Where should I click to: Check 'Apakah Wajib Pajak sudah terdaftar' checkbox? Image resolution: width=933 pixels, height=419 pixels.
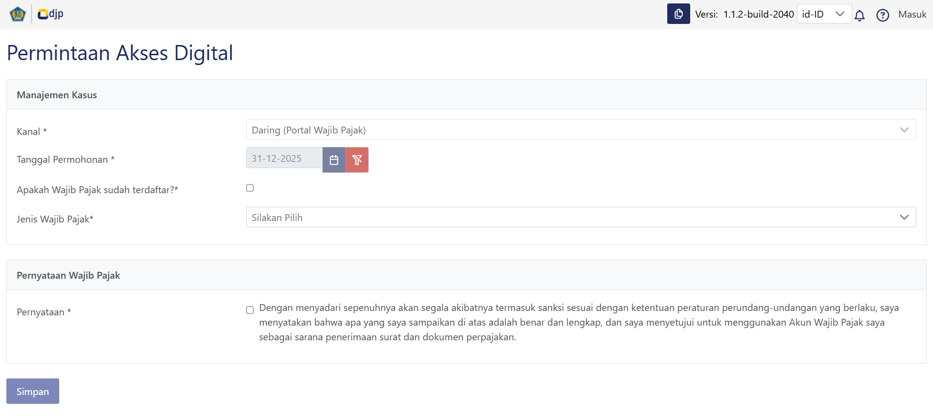coord(250,188)
